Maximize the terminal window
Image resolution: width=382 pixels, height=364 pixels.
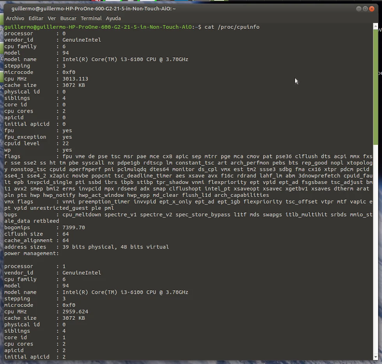coord(365,9)
